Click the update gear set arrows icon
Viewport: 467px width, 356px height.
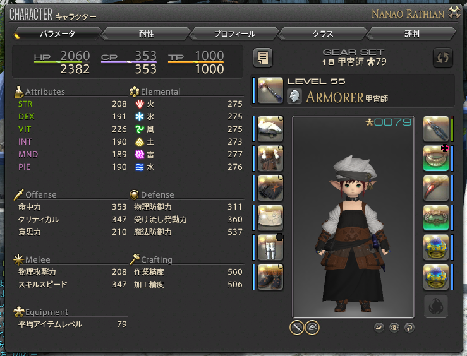pos(442,57)
